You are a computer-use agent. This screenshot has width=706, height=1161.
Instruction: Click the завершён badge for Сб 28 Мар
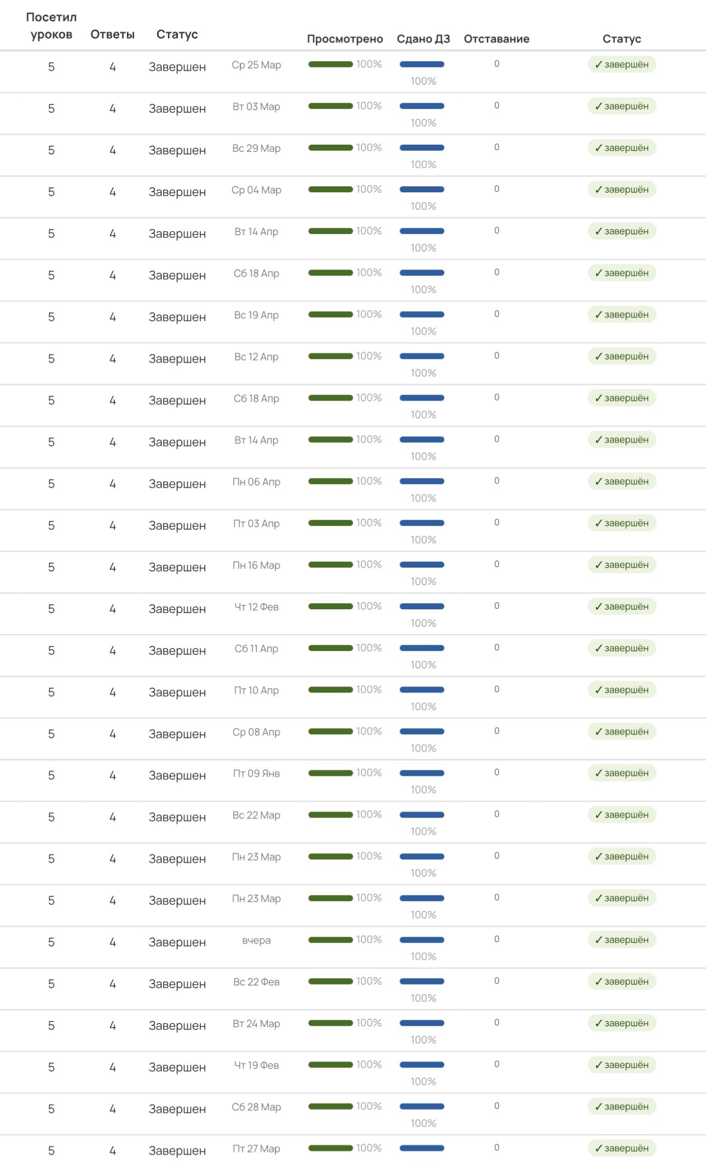[x=622, y=1106]
